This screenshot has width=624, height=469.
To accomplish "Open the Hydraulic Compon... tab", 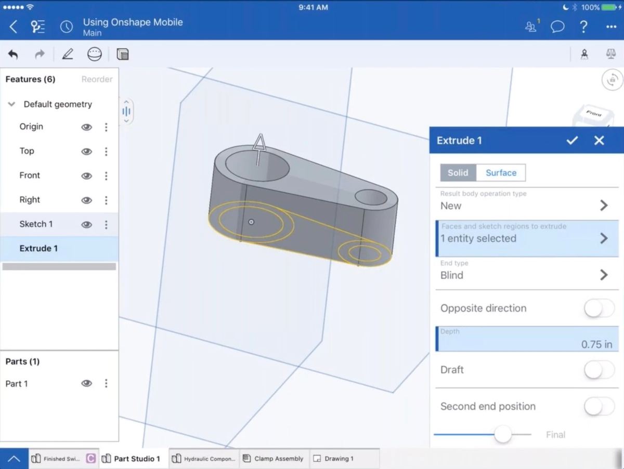I will 204,459.
